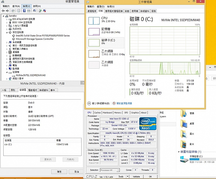Click 確定 button in properties dialog

[59, 172]
